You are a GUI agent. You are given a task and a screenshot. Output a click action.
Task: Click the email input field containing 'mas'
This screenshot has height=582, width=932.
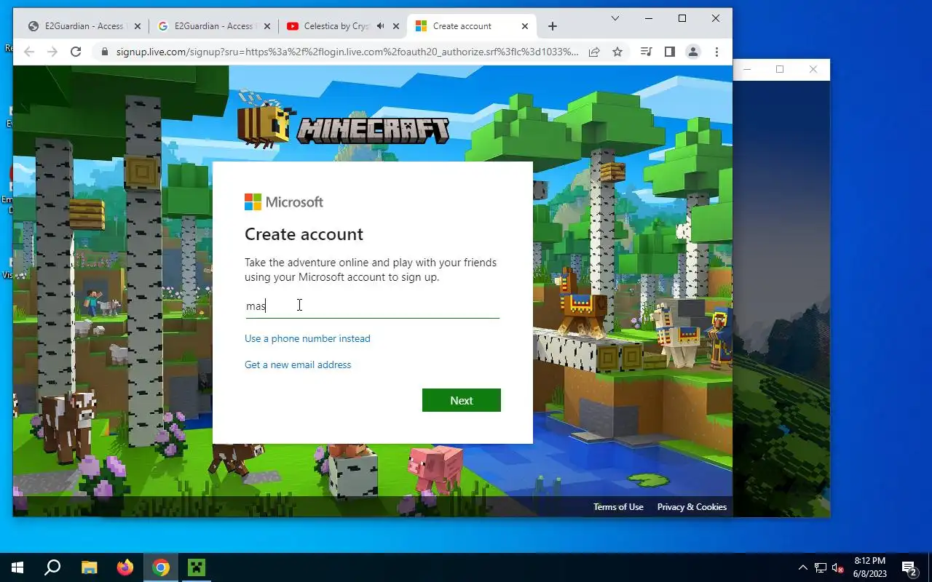click(x=372, y=306)
